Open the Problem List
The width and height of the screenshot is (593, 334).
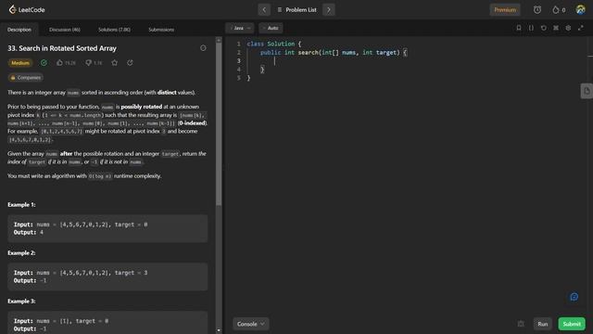coord(296,10)
